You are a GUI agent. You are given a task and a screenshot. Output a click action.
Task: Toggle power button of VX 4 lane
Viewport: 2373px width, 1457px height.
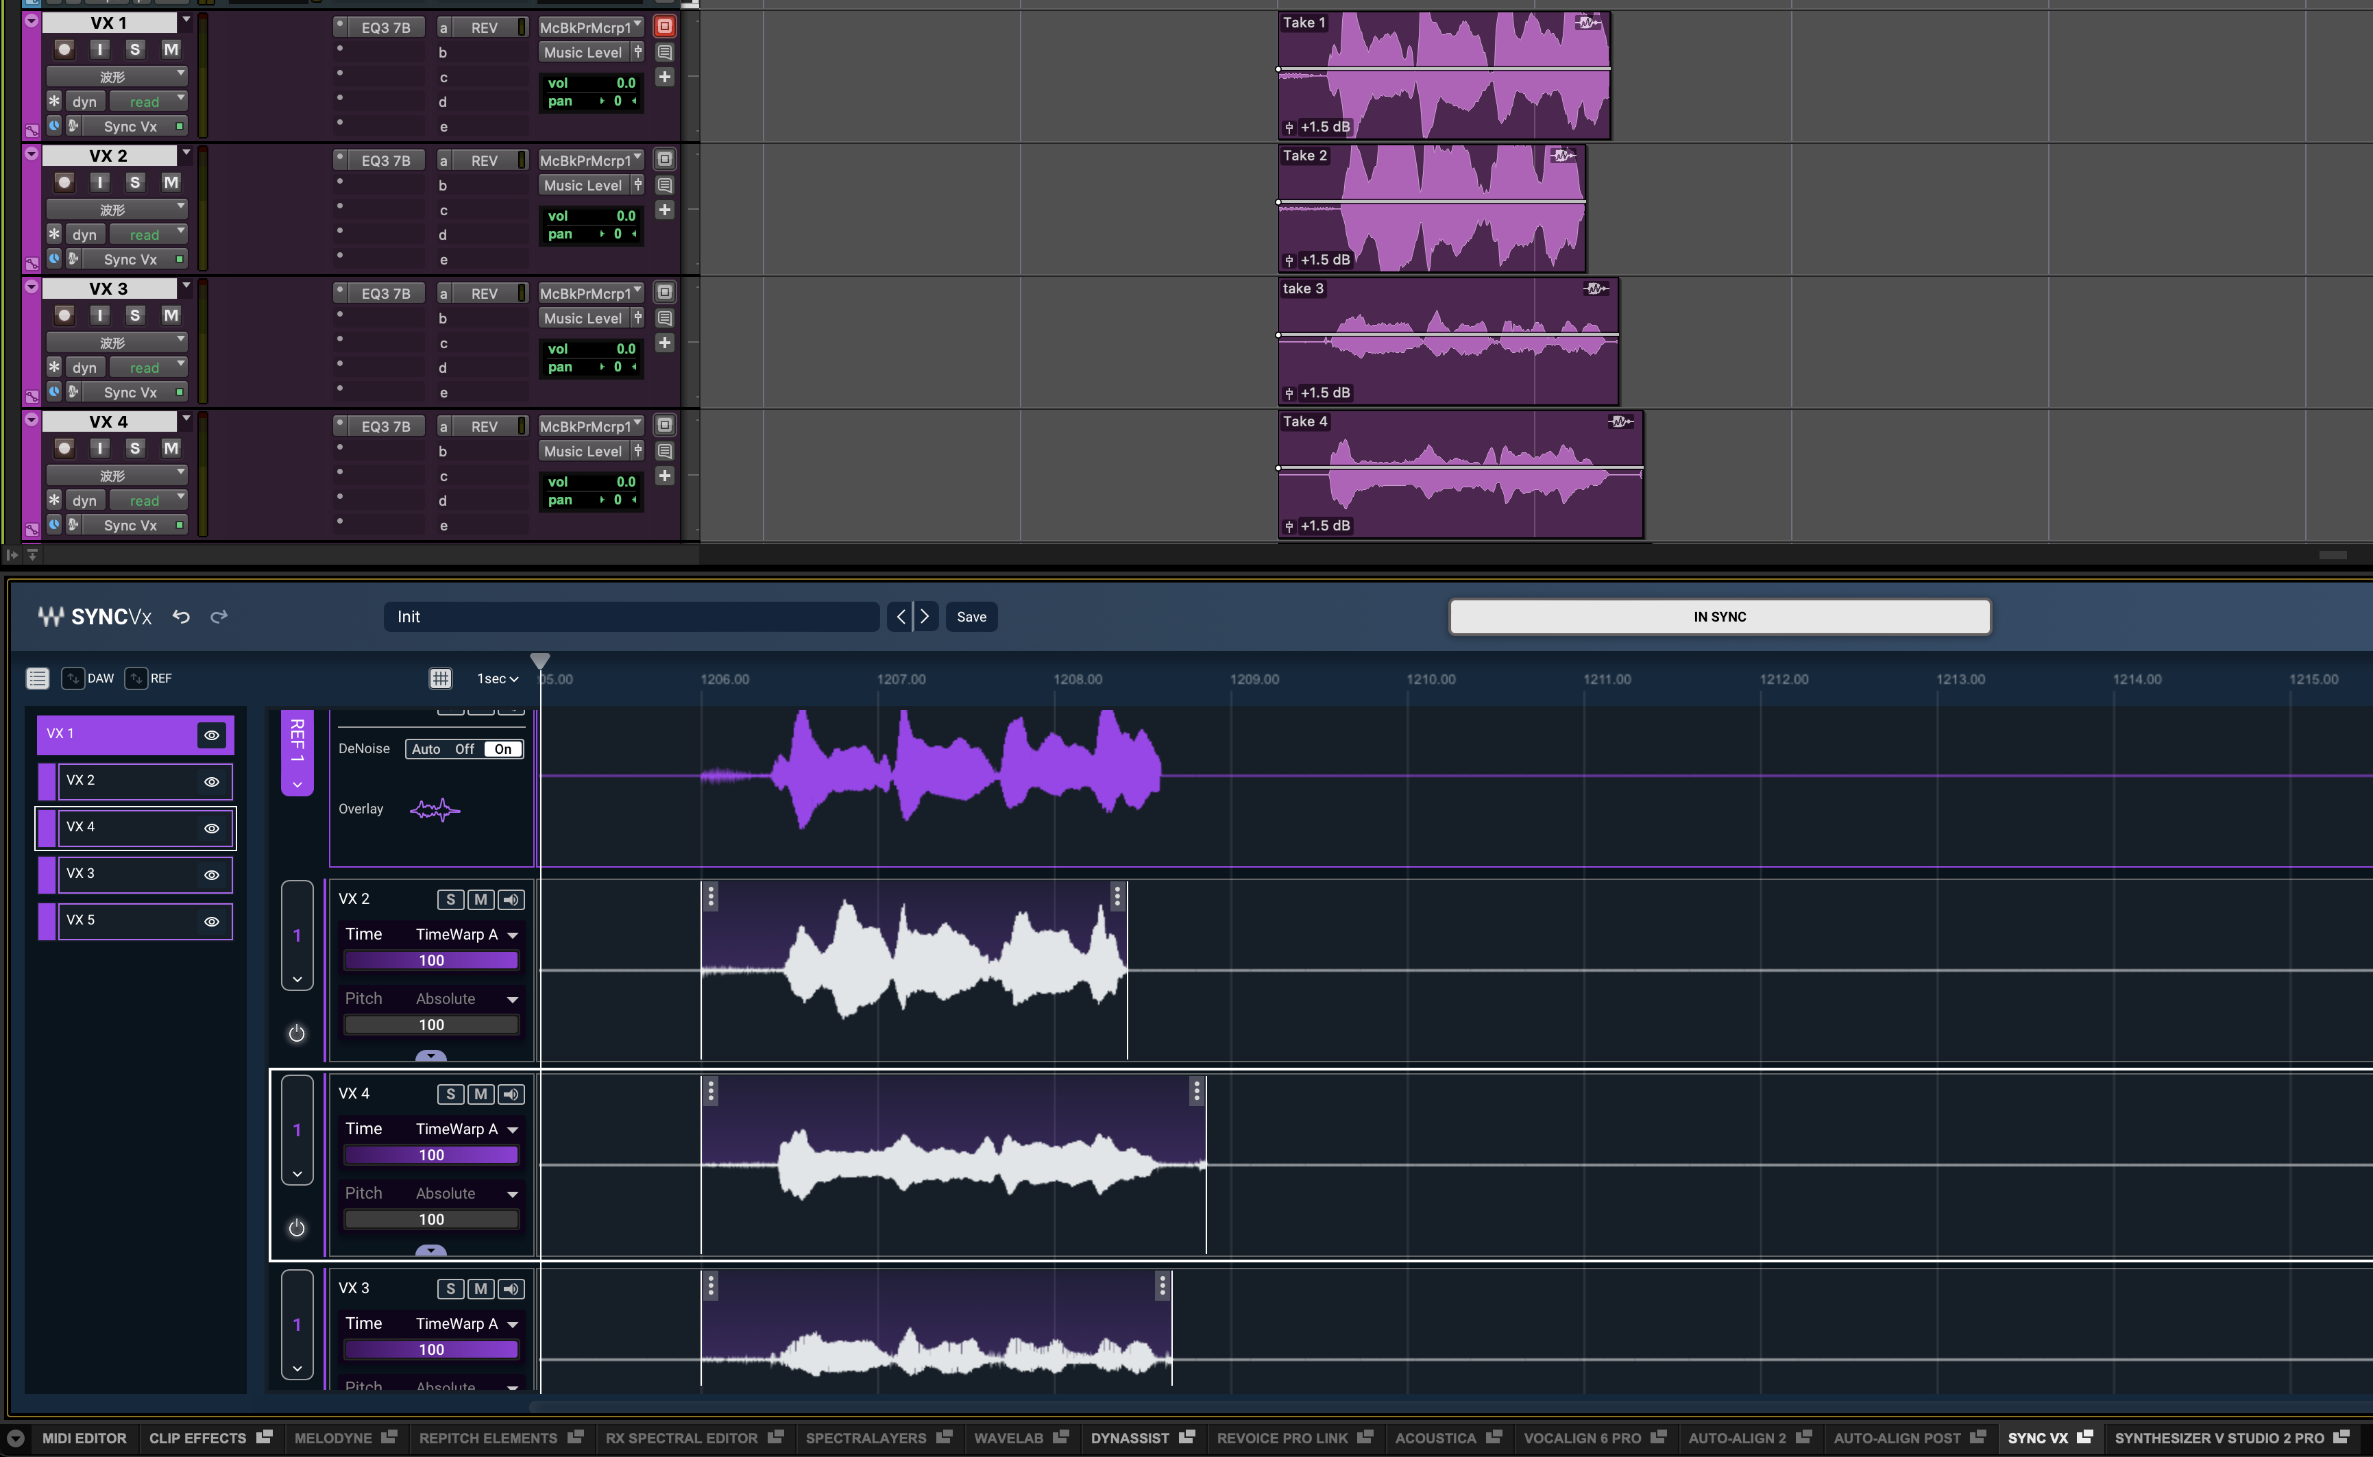(297, 1229)
